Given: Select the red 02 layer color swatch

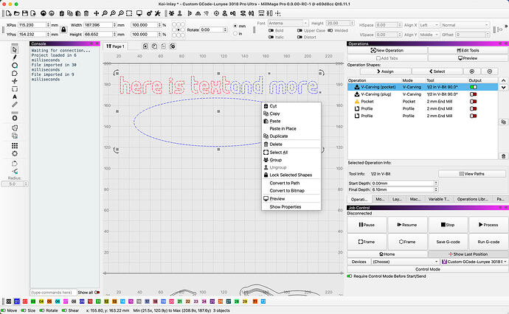Looking at the screenshot, I should tap(25, 301).
